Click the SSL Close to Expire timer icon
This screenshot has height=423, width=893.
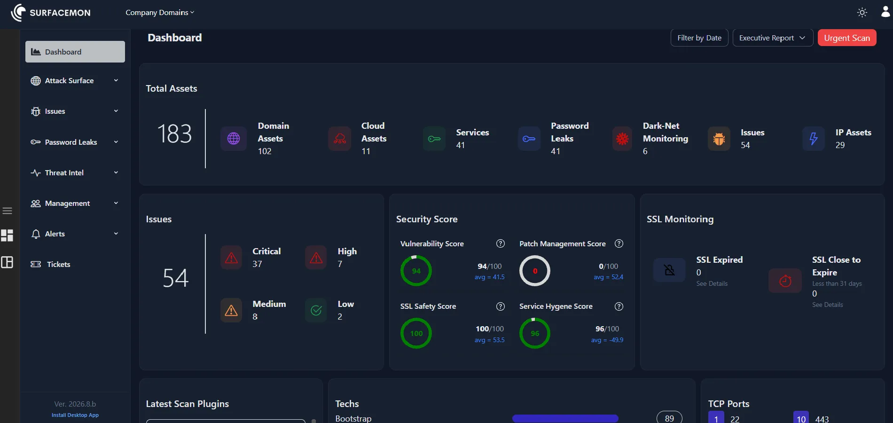point(785,281)
